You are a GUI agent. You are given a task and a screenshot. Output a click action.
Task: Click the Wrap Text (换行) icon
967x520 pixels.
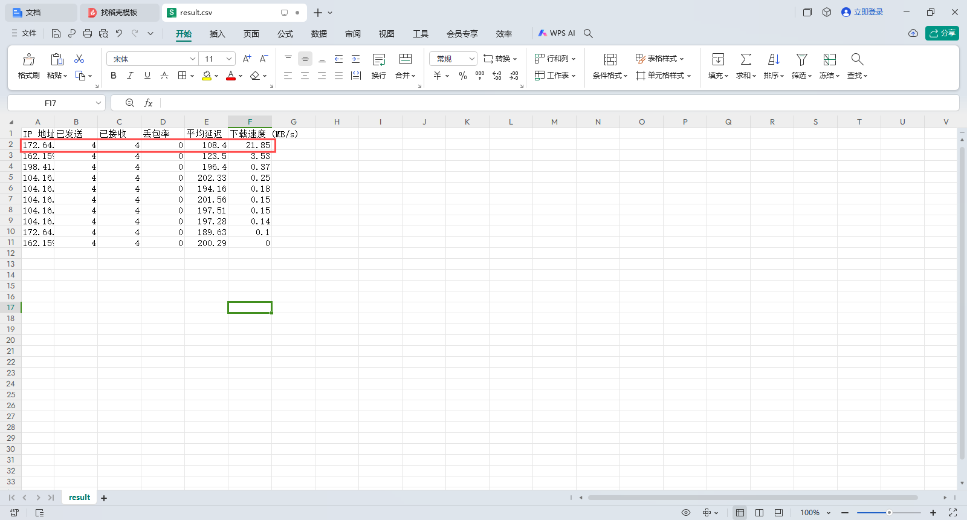click(379, 59)
